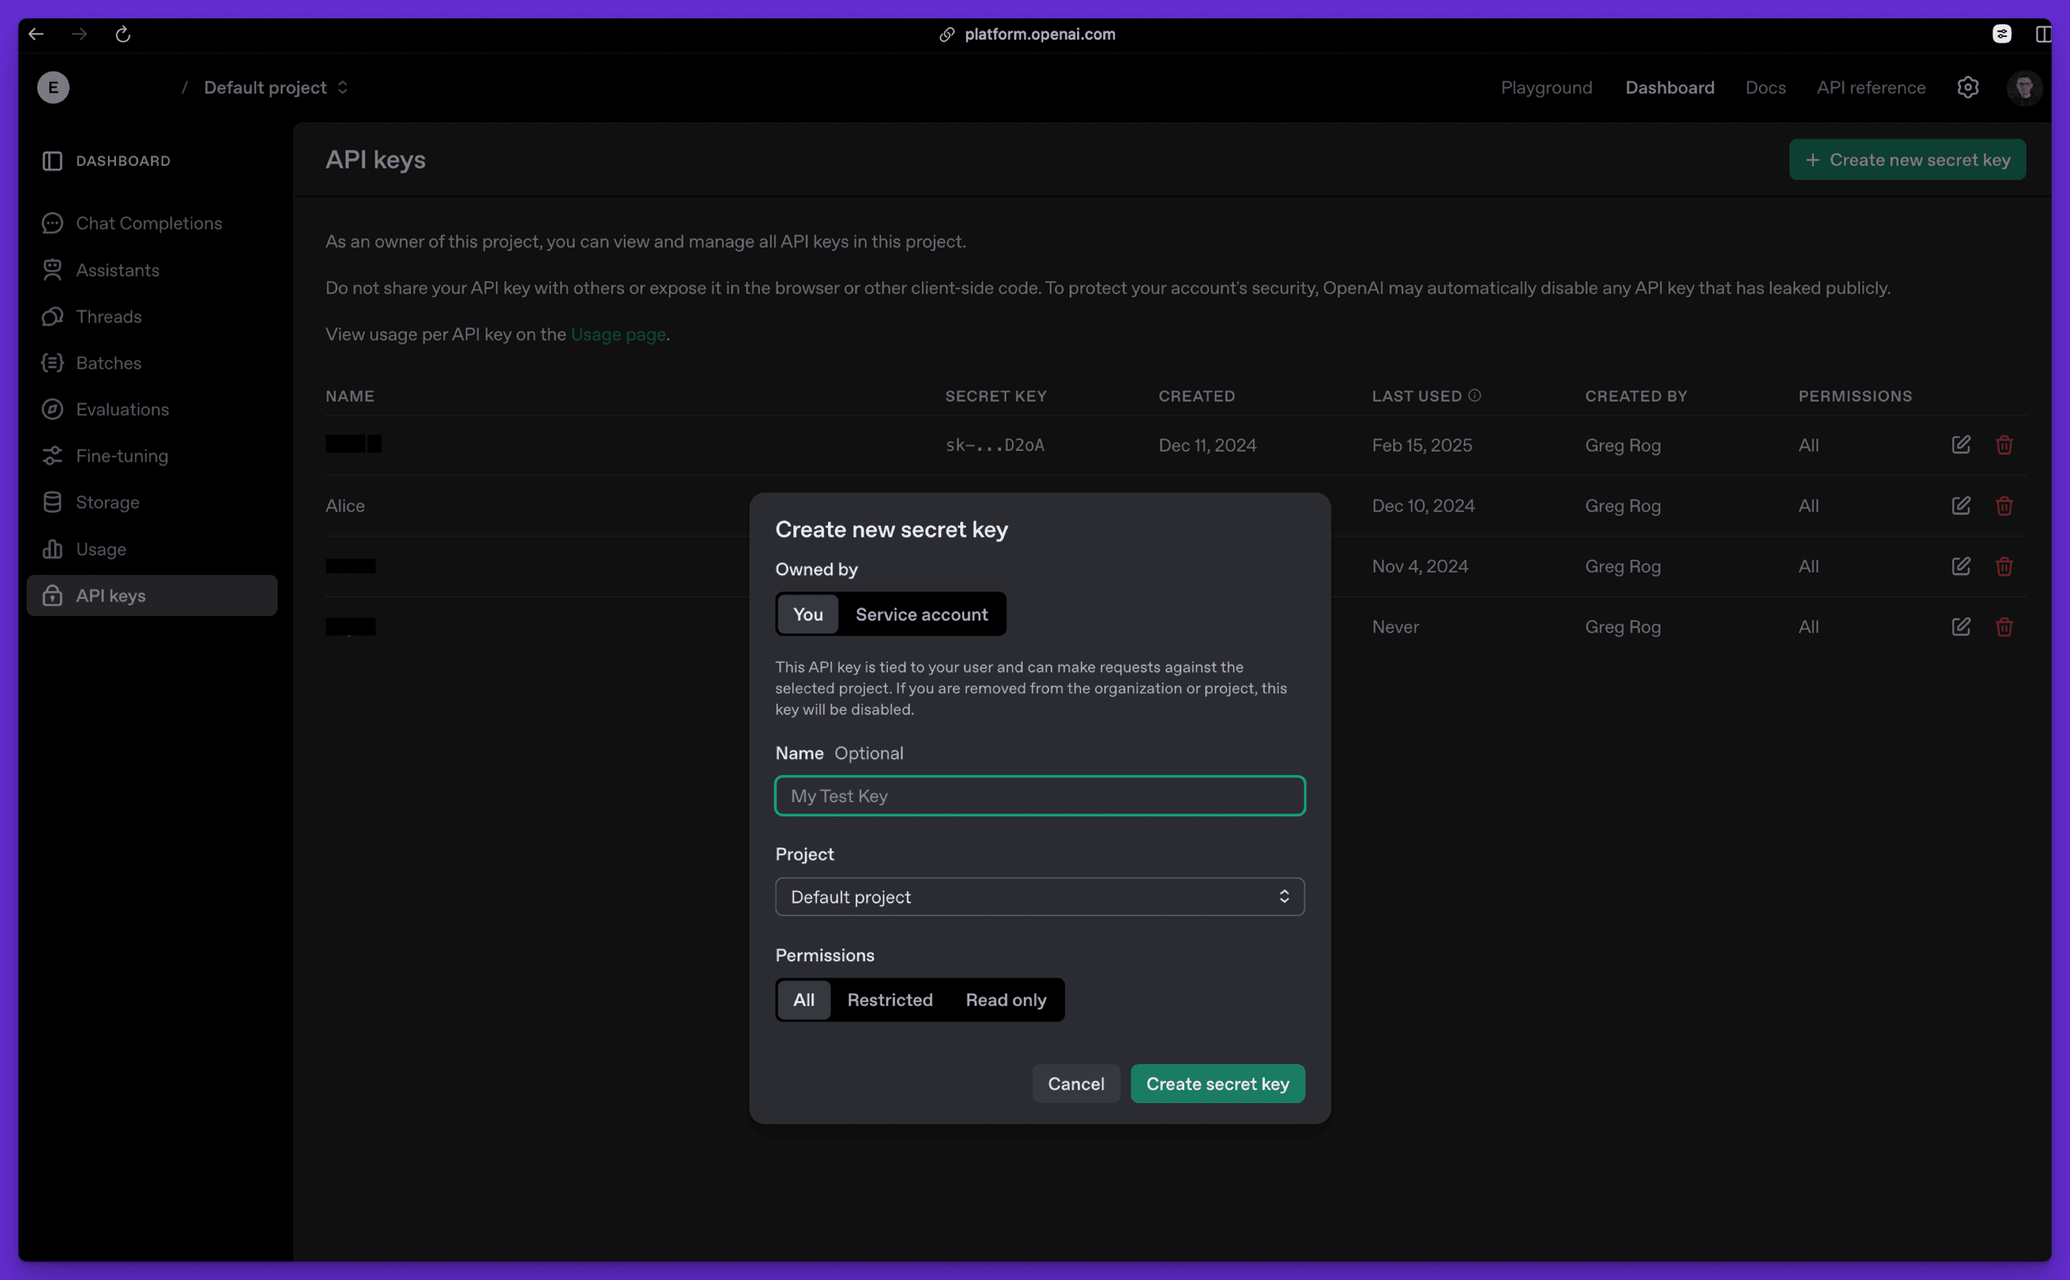
Task: Click the Last Used info icon
Action: (x=1474, y=396)
